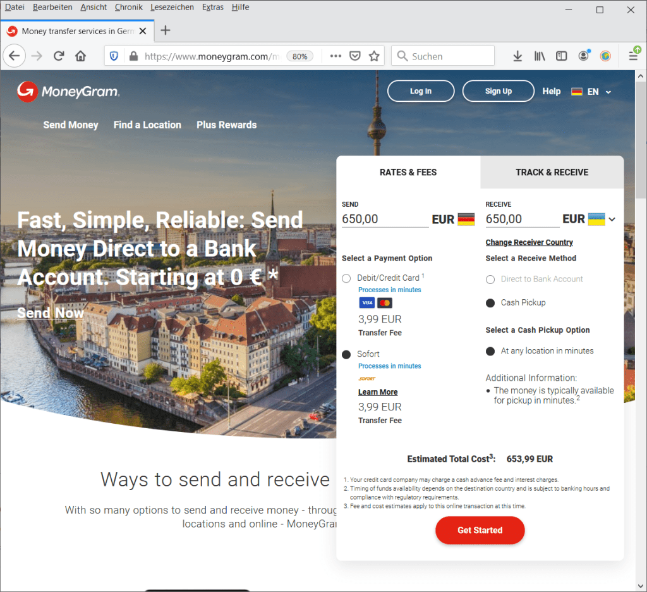This screenshot has height=592, width=647.
Task: Select the Sofort payment option
Action: click(346, 354)
